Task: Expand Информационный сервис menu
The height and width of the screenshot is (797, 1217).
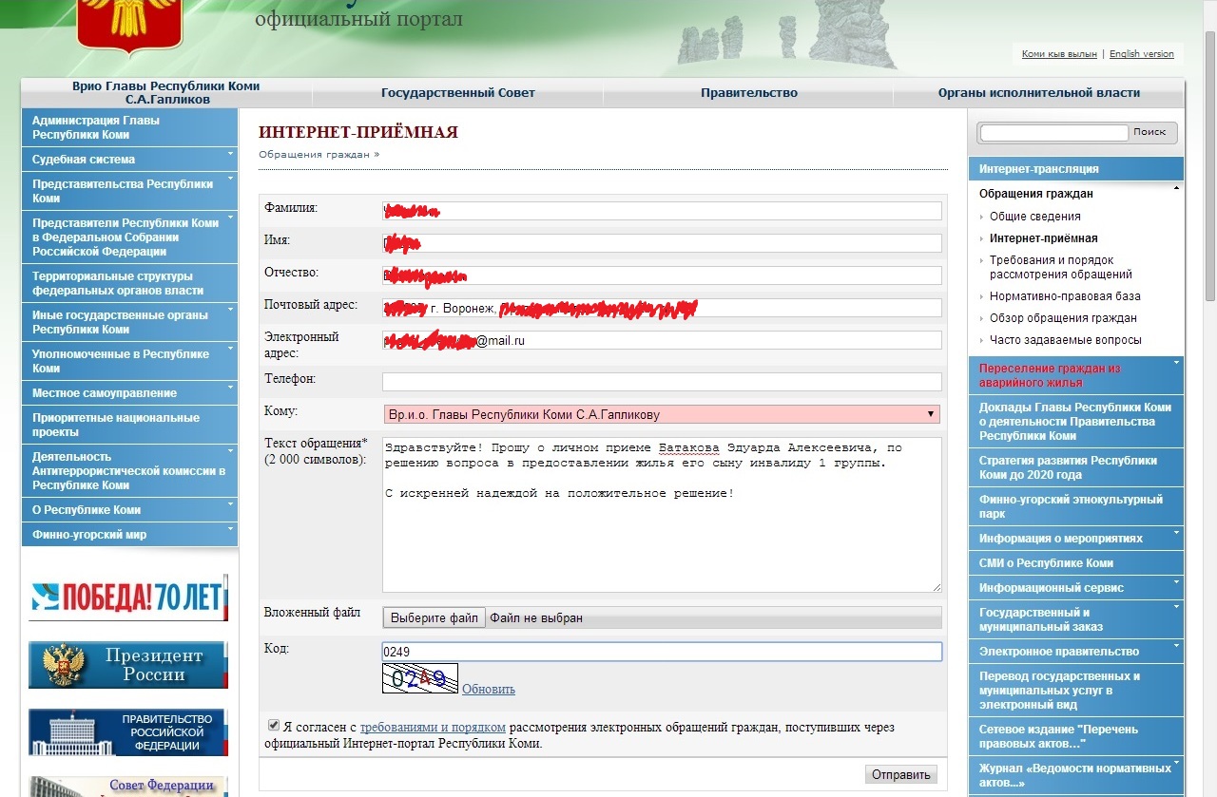Action: pos(1076,588)
